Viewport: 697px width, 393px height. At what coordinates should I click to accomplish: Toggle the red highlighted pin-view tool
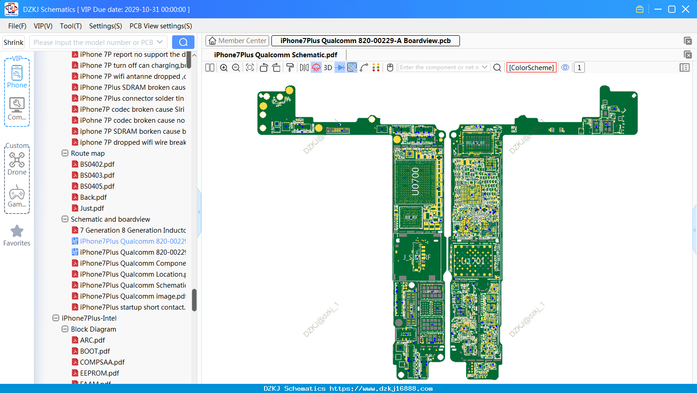tap(316, 67)
